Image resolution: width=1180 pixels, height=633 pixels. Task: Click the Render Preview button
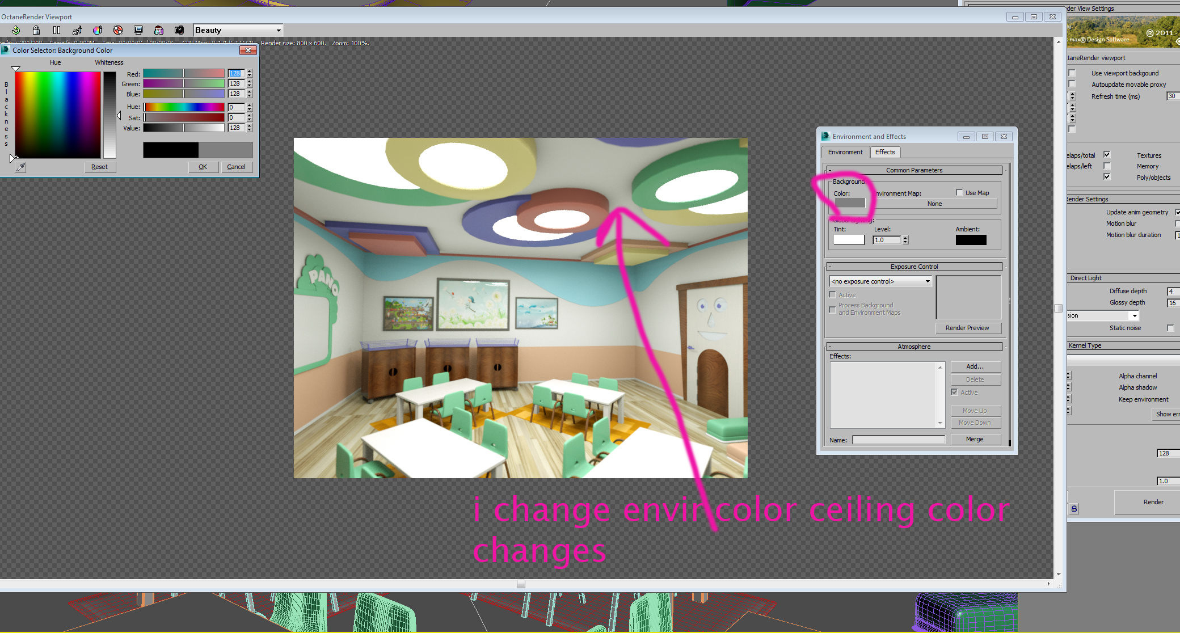pos(967,328)
